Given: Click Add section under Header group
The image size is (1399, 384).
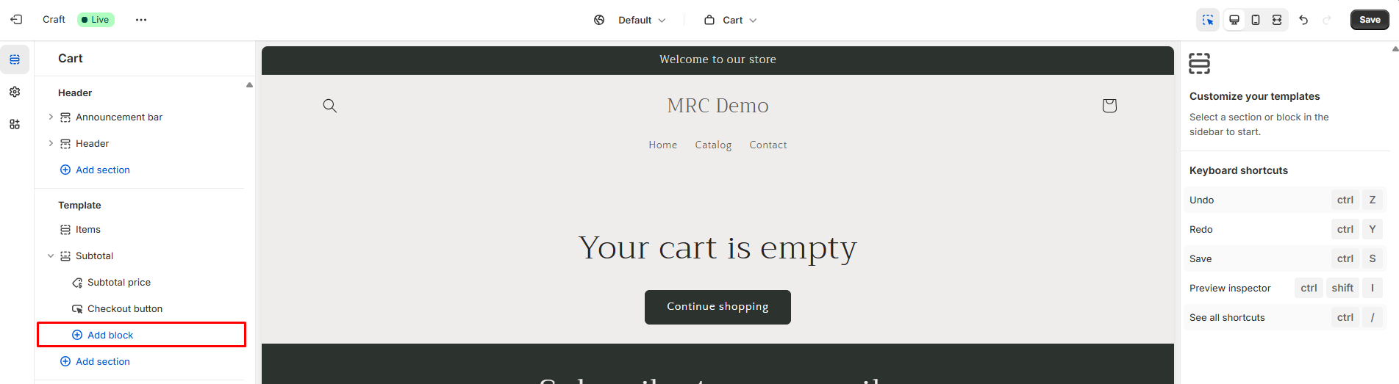Looking at the screenshot, I should [x=95, y=170].
